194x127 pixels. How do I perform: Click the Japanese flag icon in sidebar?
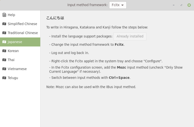pos(4,42)
